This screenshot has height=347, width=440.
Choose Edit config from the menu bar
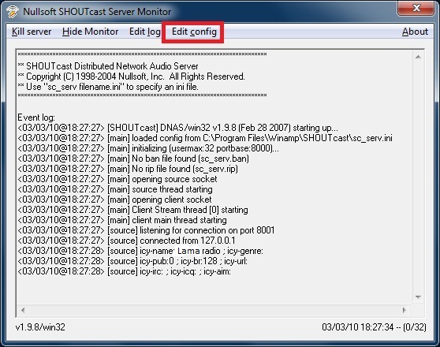(194, 32)
